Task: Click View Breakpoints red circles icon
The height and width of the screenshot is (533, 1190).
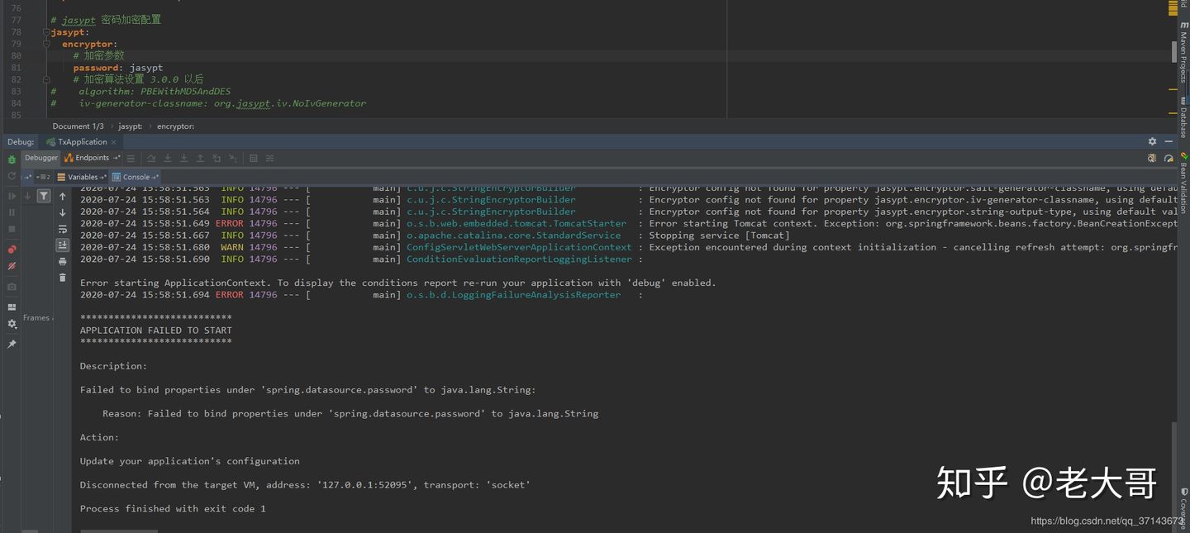Action: coord(12,250)
